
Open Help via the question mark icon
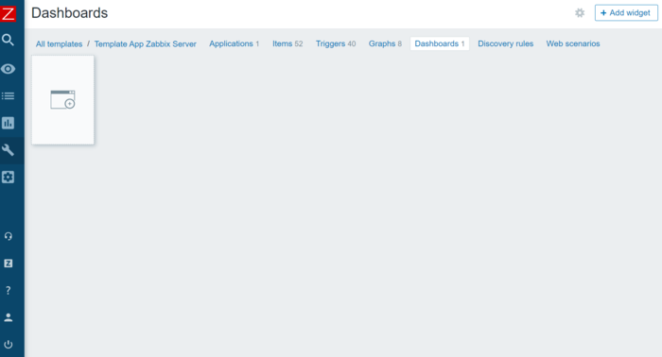[x=8, y=290]
